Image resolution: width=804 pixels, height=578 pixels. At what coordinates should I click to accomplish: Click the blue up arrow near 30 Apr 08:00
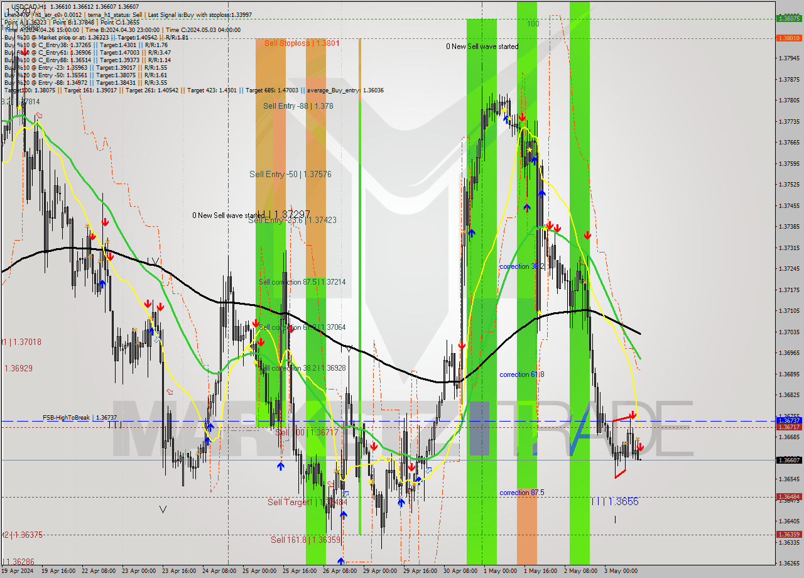(x=472, y=232)
